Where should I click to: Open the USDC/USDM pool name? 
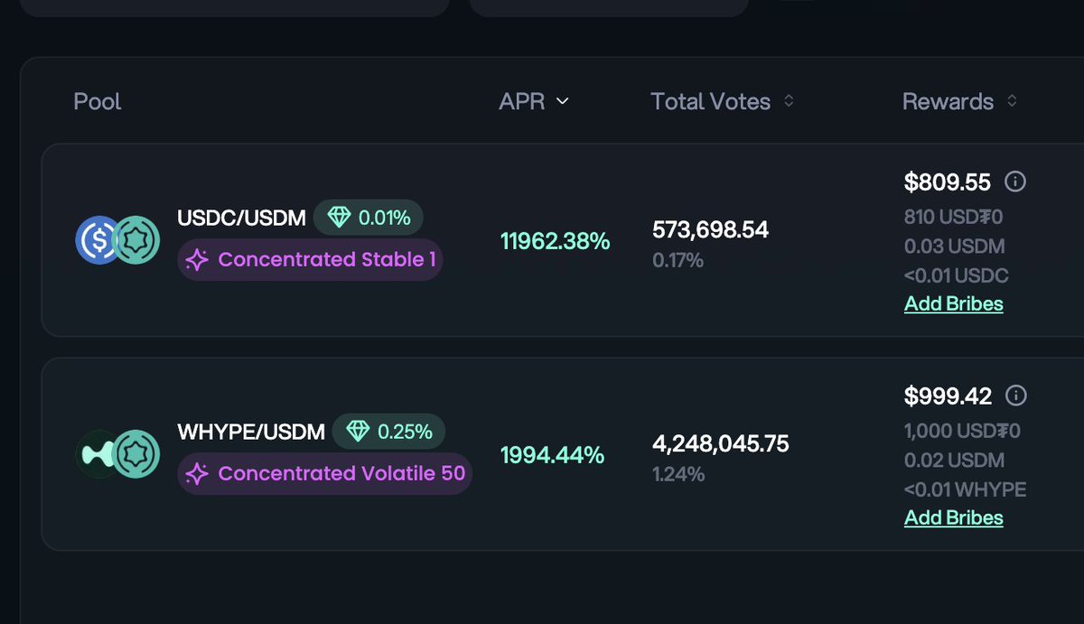tap(242, 218)
